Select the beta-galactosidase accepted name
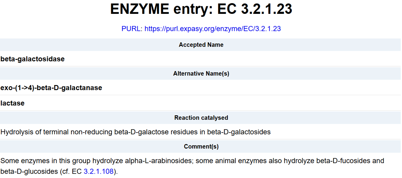Image resolution: width=402 pixels, height=178 pixels. [x=33, y=59]
